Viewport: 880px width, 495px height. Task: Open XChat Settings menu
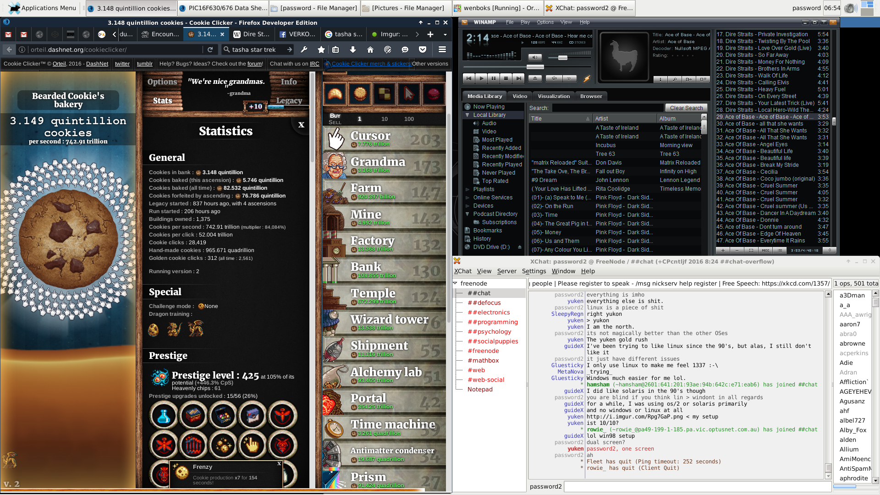point(534,271)
